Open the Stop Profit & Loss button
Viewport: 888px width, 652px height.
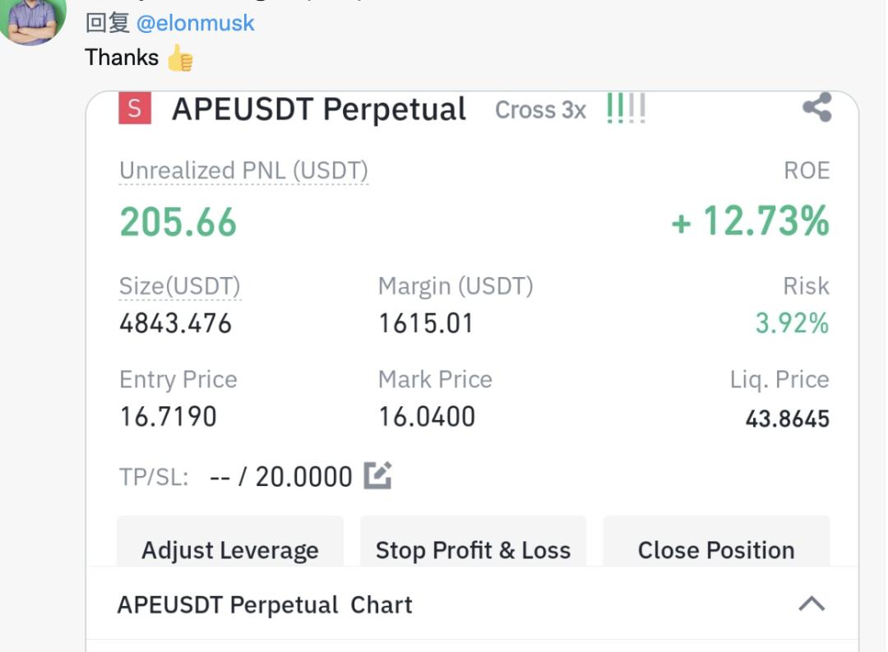pyautogui.click(x=473, y=549)
